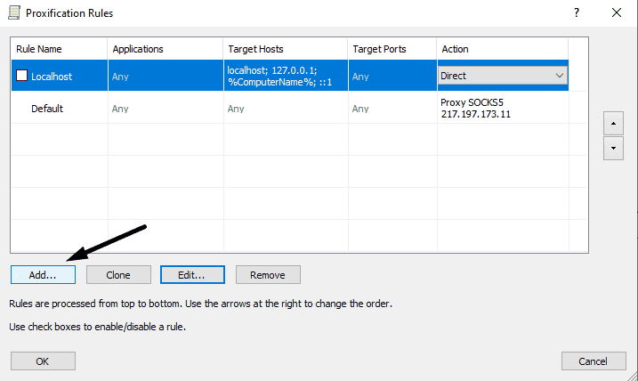Remove the selected rule

click(x=268, y=275)
